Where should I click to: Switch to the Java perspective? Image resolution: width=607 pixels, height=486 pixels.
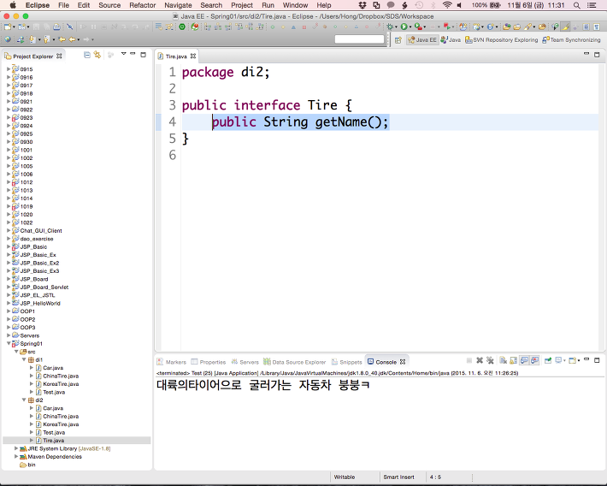pyautogui.click(x=451, y=40)
